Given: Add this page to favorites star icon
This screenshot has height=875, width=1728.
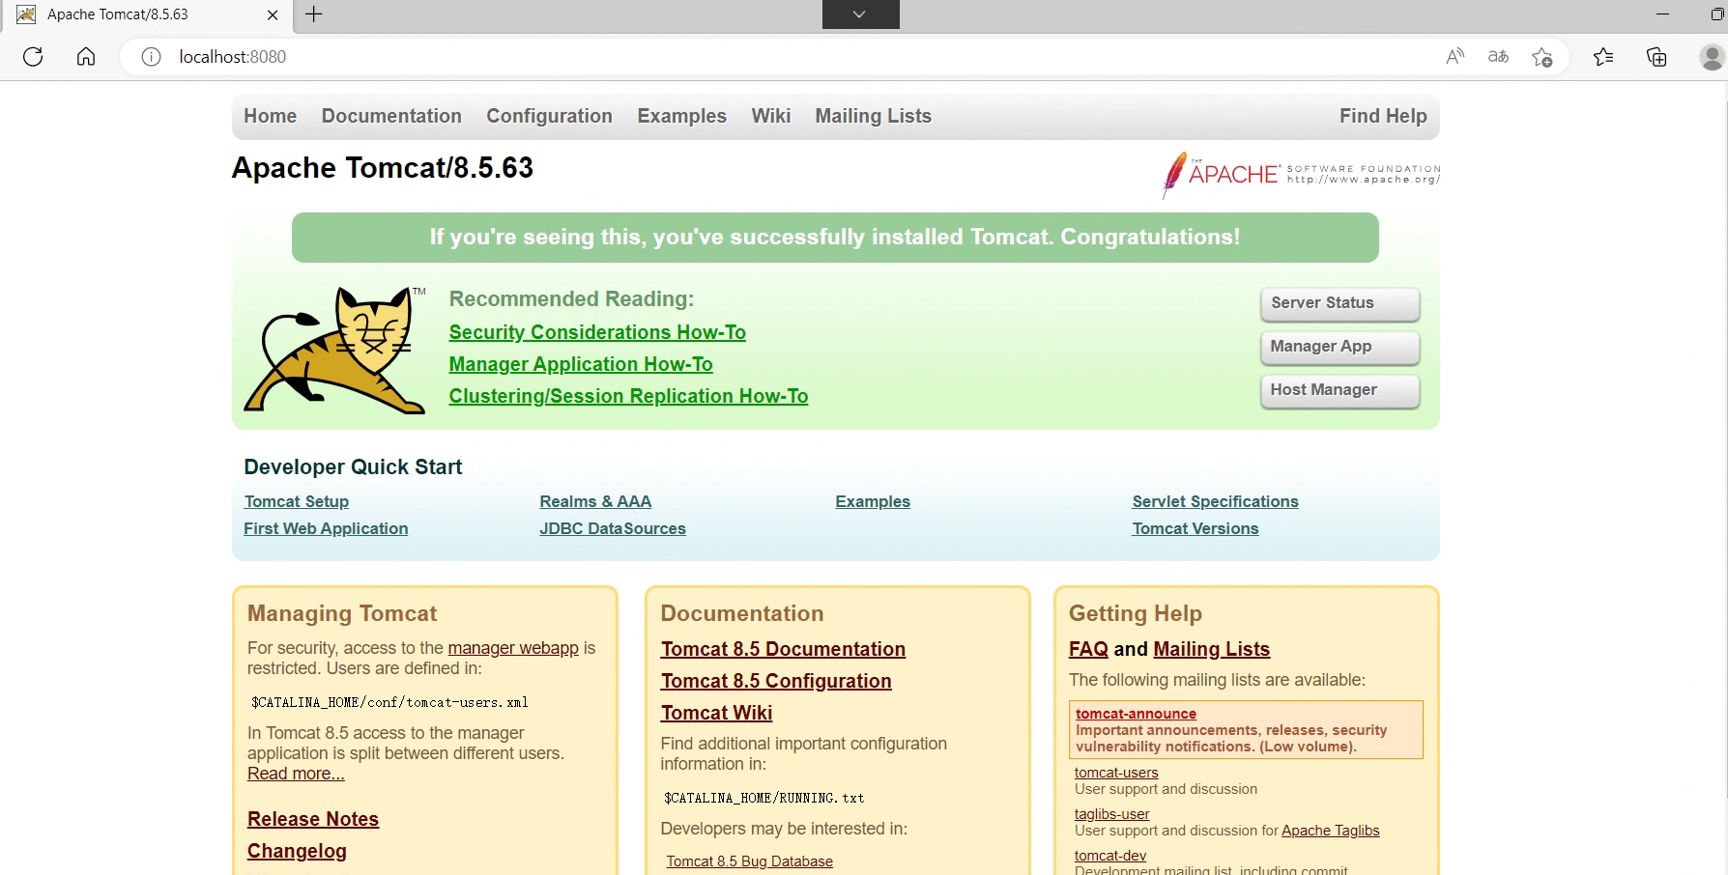Looking at the screenshot, I should click(1542, 57).
